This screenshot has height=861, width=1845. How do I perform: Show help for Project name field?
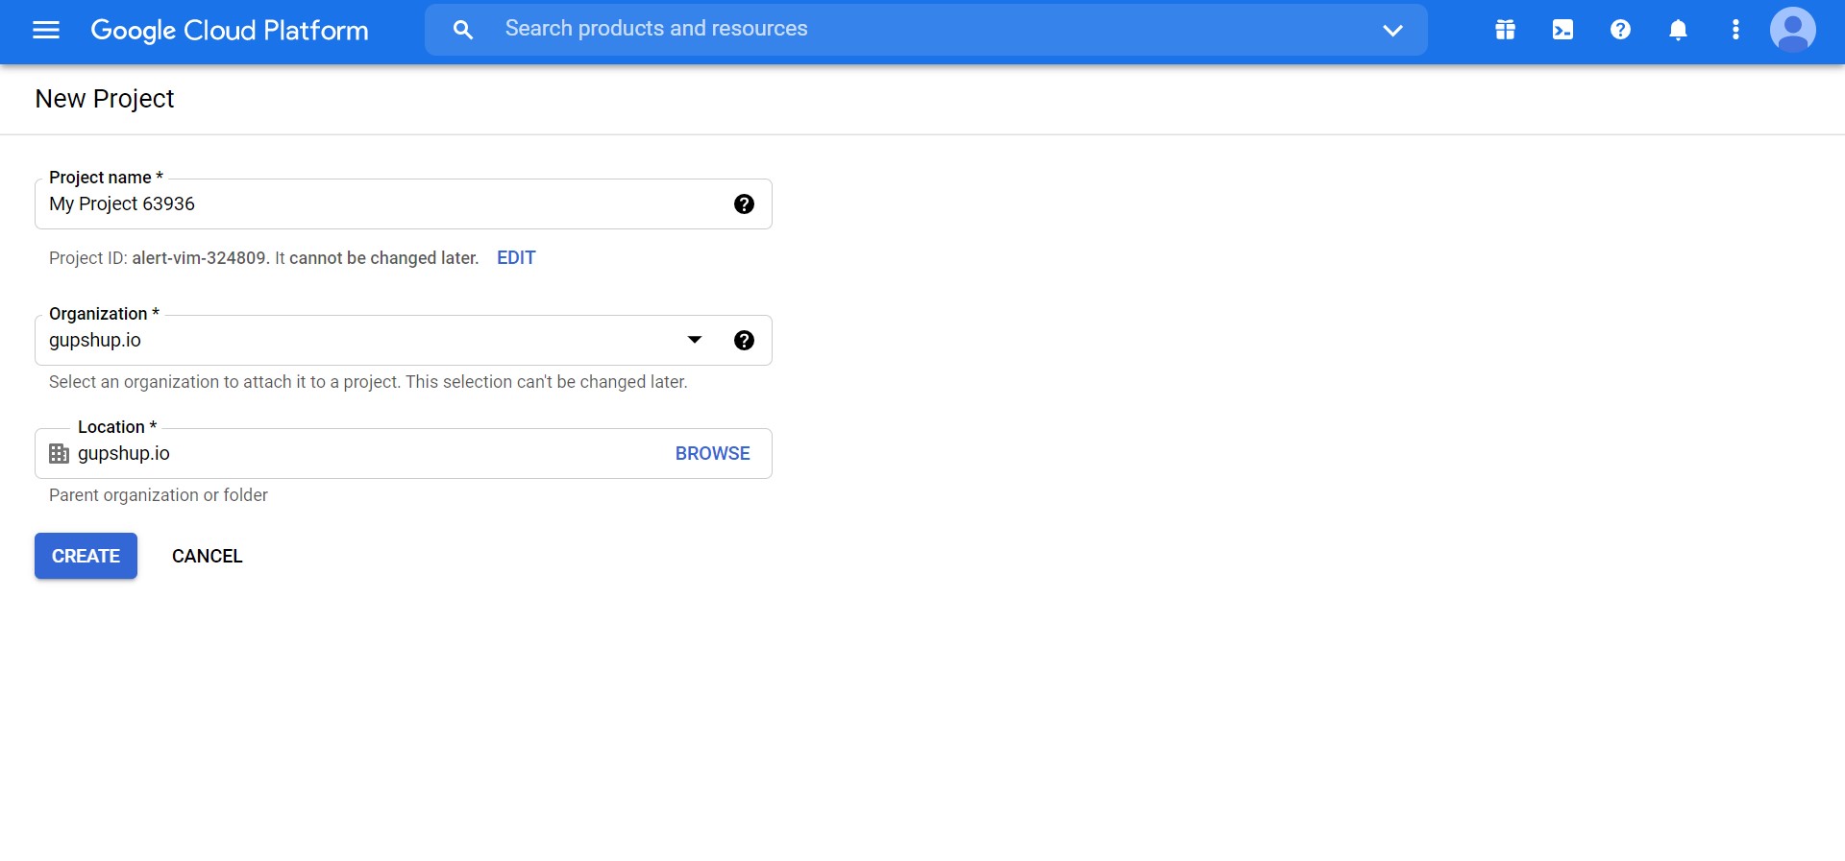[744, 203]
